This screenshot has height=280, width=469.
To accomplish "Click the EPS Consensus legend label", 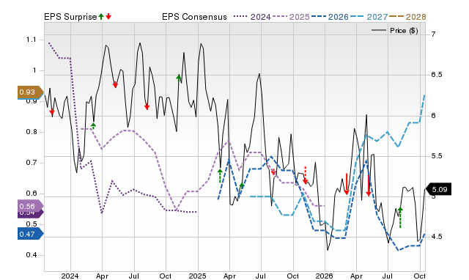I will 194,17.
